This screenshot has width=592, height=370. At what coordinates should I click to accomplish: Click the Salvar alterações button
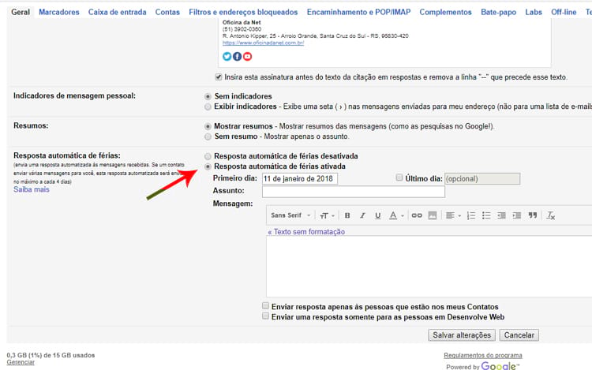point(462,335)
